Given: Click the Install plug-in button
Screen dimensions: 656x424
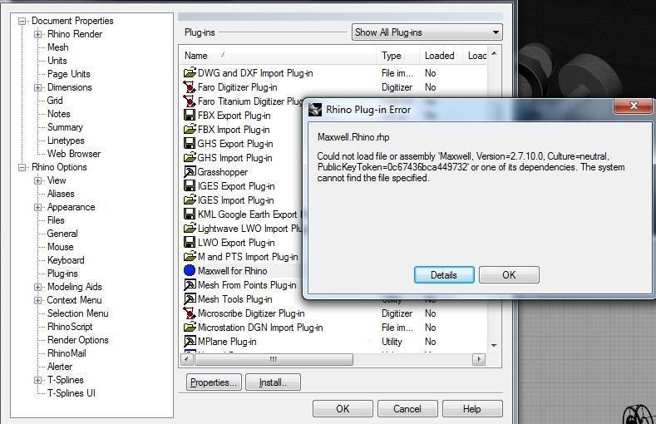Looking at the screenshot, I should 273,382.
